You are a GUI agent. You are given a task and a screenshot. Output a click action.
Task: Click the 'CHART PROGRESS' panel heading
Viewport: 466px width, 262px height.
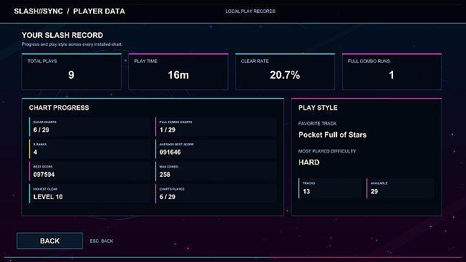(59, 107)
